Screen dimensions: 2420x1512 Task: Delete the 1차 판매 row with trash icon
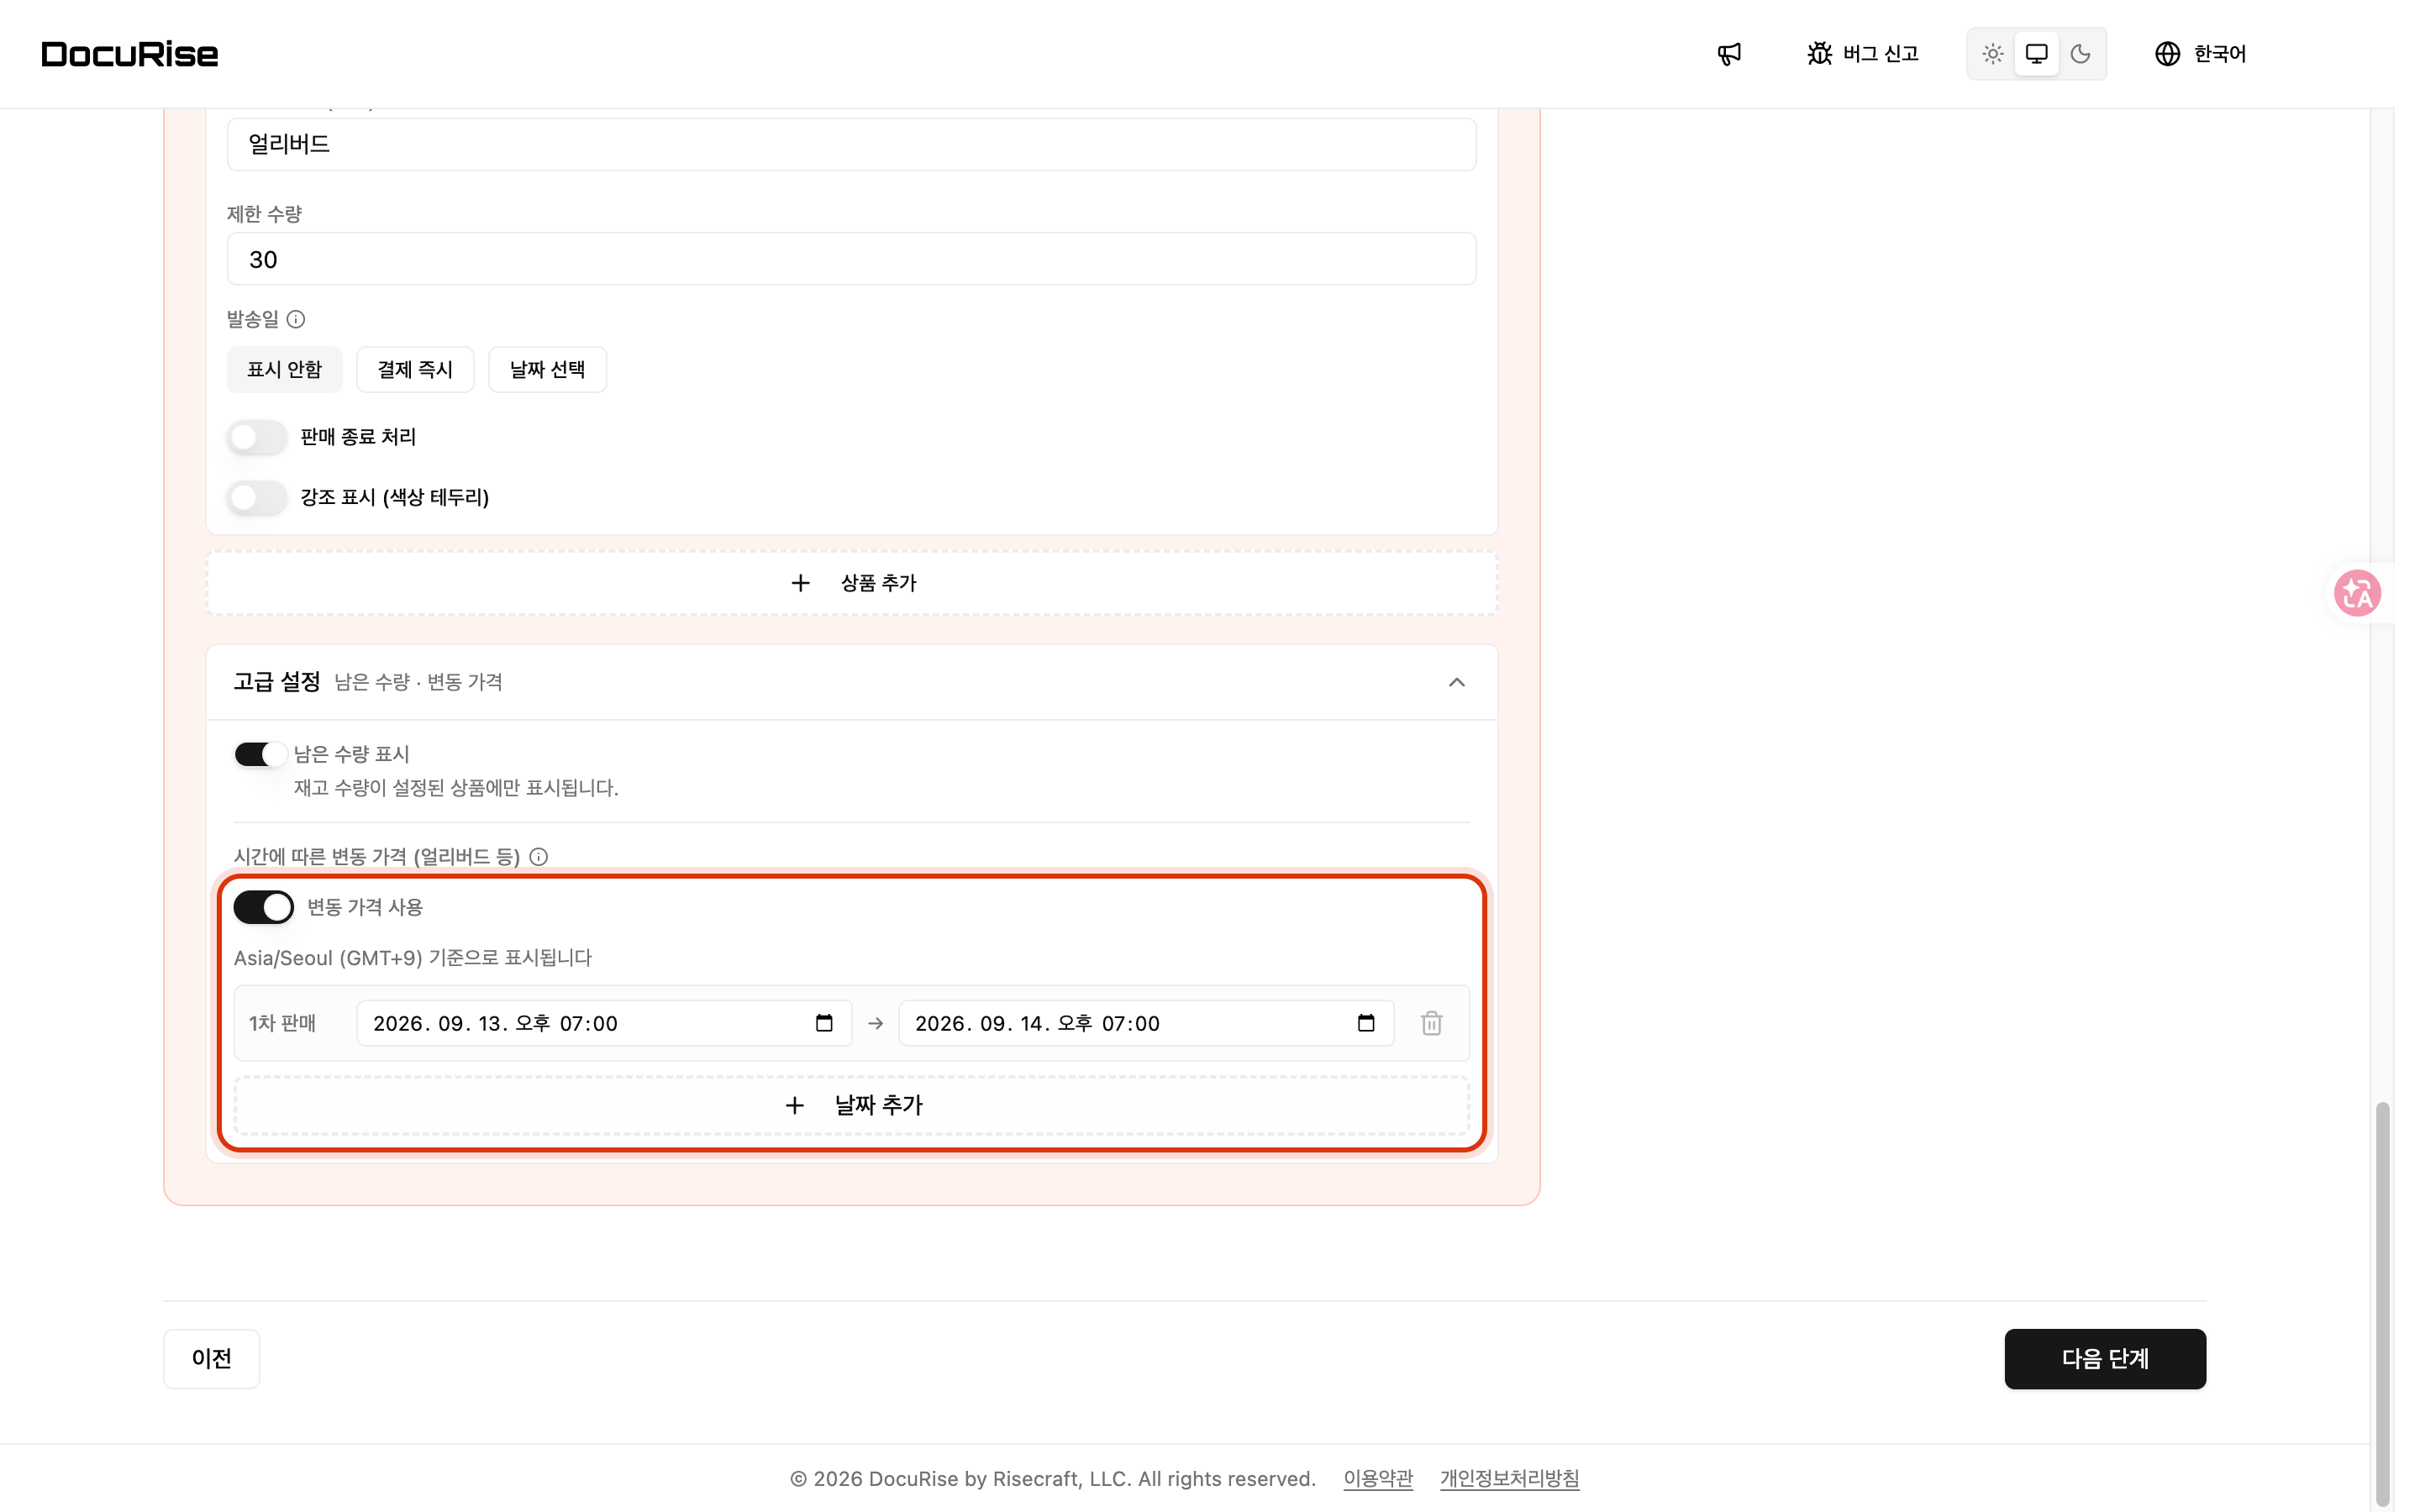point(1431,1023)
